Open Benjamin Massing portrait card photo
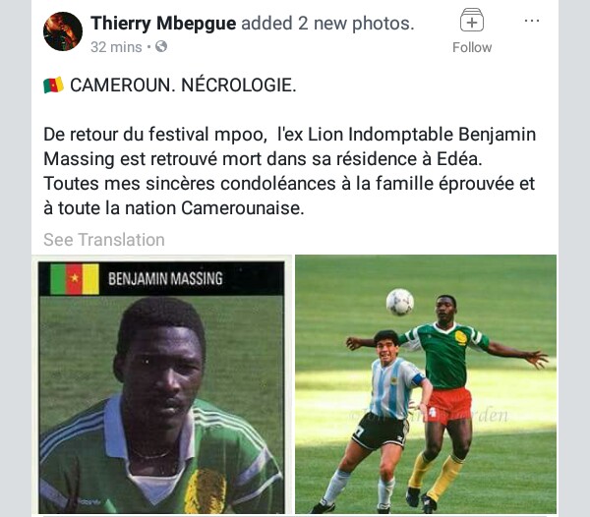Image resolution: width=590 pixels, height=517 pixels. point(161,385)
